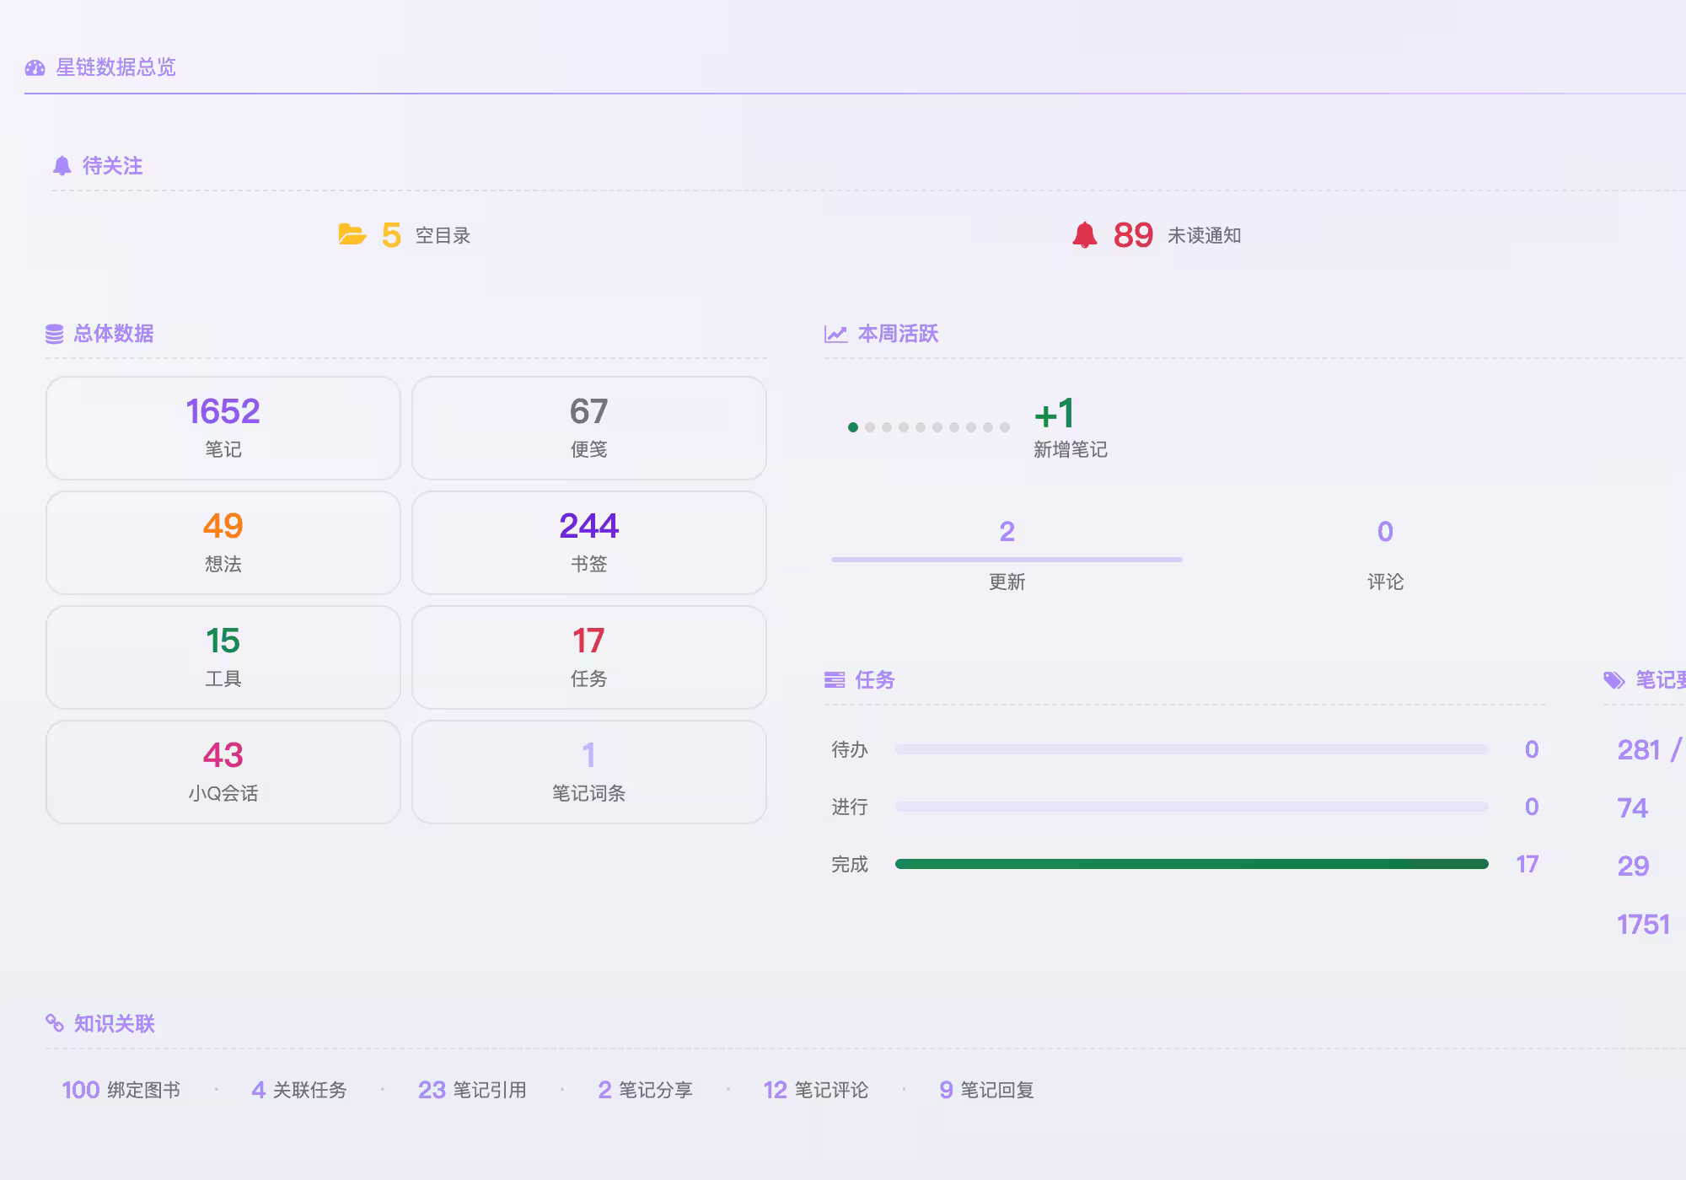Click the yellow open folder icon

coord(352,234)
